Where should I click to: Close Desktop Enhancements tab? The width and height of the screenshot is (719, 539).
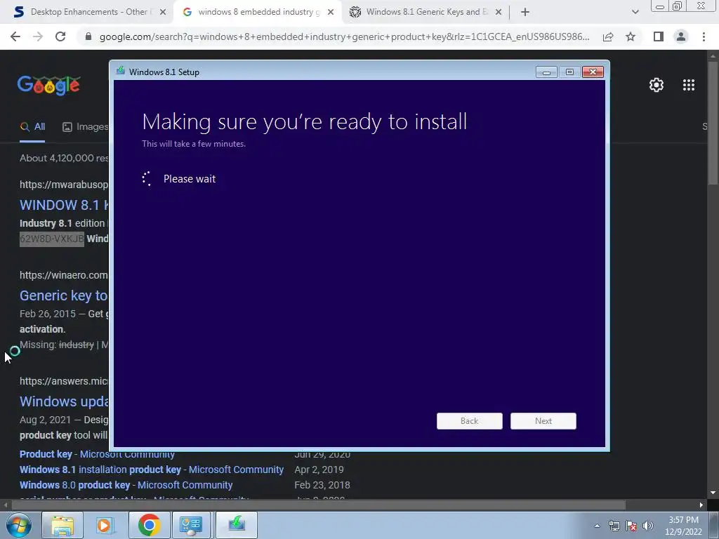tap(163, 13)
